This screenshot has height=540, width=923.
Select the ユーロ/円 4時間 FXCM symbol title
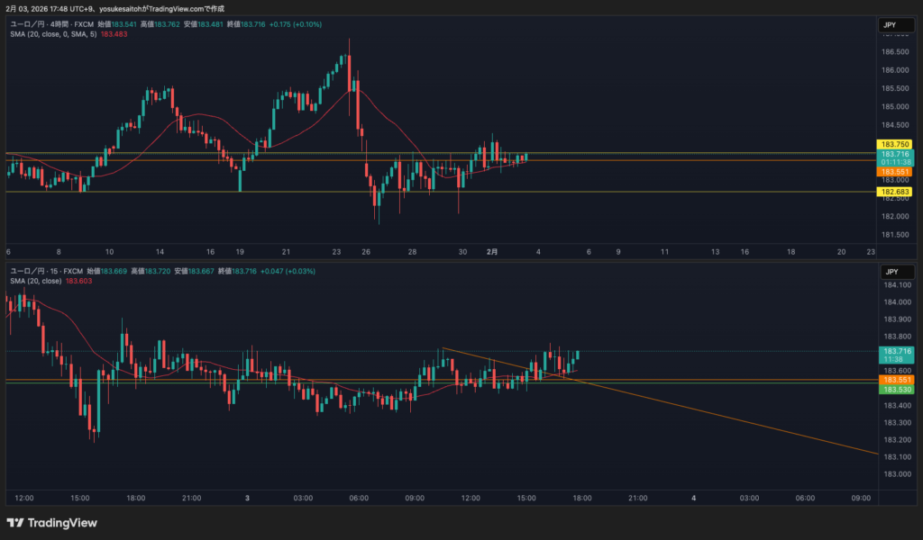[x=50, y=23]
